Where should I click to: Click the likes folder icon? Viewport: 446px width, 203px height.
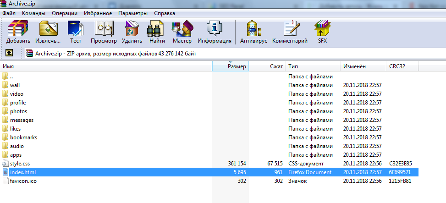pos(5,128)
